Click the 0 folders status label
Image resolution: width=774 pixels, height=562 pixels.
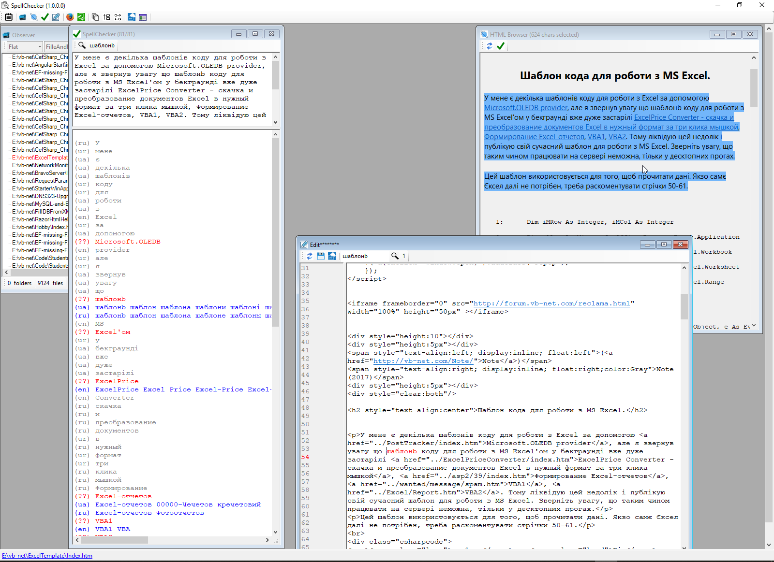[x=20, y=283]
